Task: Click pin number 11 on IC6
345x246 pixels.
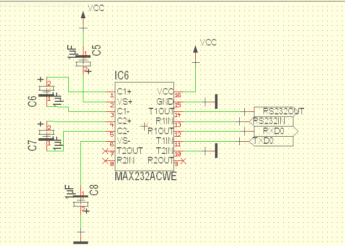Action: 178,144
